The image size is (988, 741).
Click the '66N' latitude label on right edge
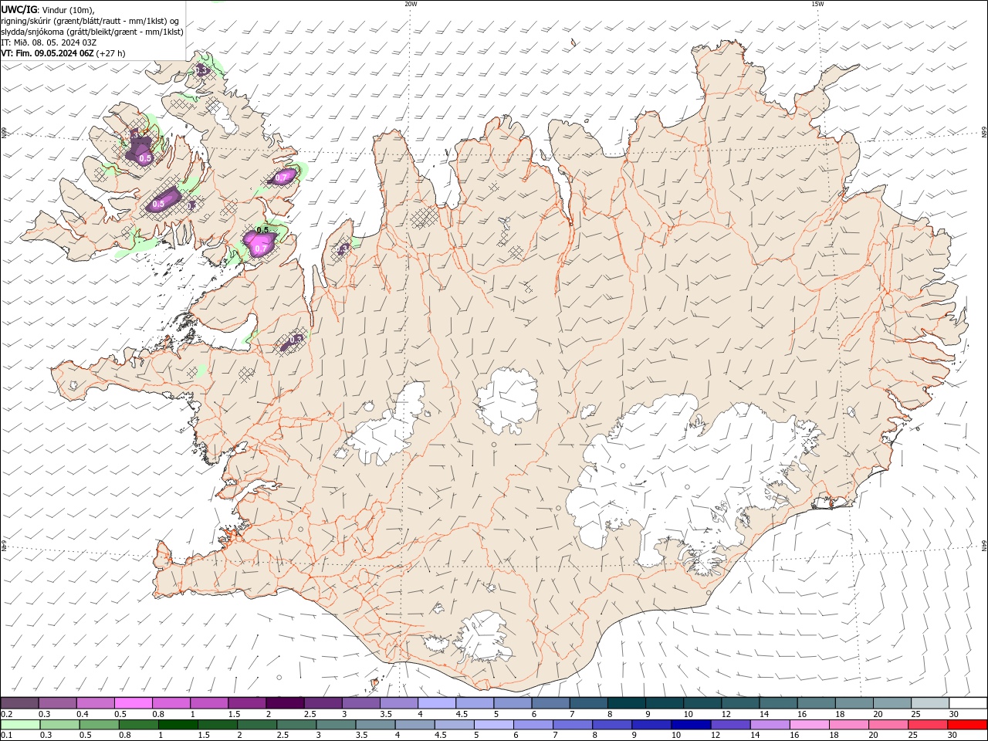pyautogui.click(x=984, y=133)
